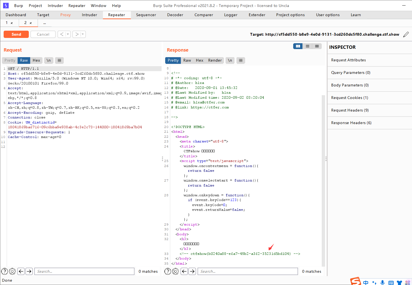Switch response view to Render
Viewport: 412px width, 285px height.
pyautogui.click(x=215, y=60)
